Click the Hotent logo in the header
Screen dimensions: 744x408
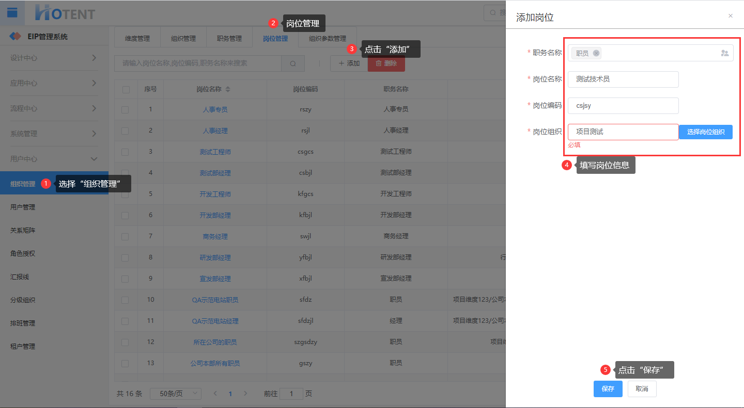tap(65, 13)
